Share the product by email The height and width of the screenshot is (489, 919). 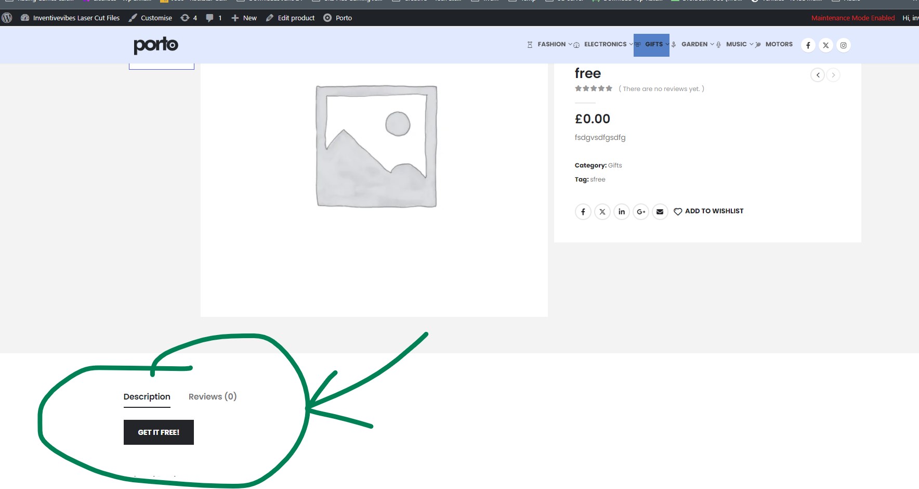pyautogui.click(x=660, y=212)
